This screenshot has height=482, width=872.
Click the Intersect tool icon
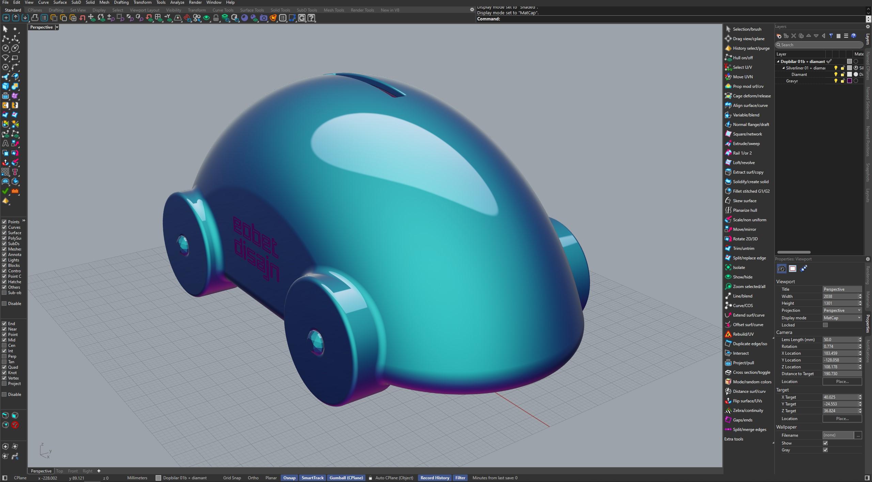pyautogui.click(x=728, y=353)
